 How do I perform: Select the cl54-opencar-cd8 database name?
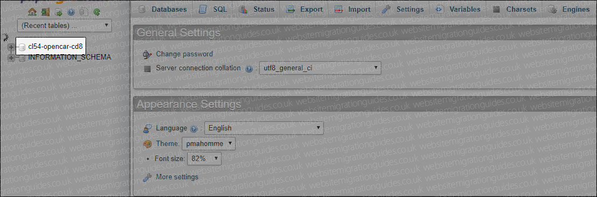tap(55, 46)
